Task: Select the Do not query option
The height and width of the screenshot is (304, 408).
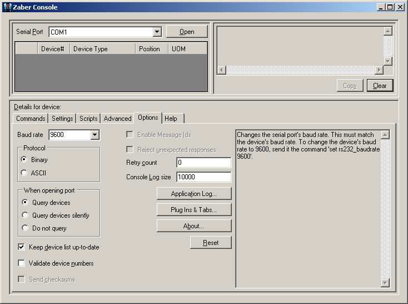Action: (25, 228)
